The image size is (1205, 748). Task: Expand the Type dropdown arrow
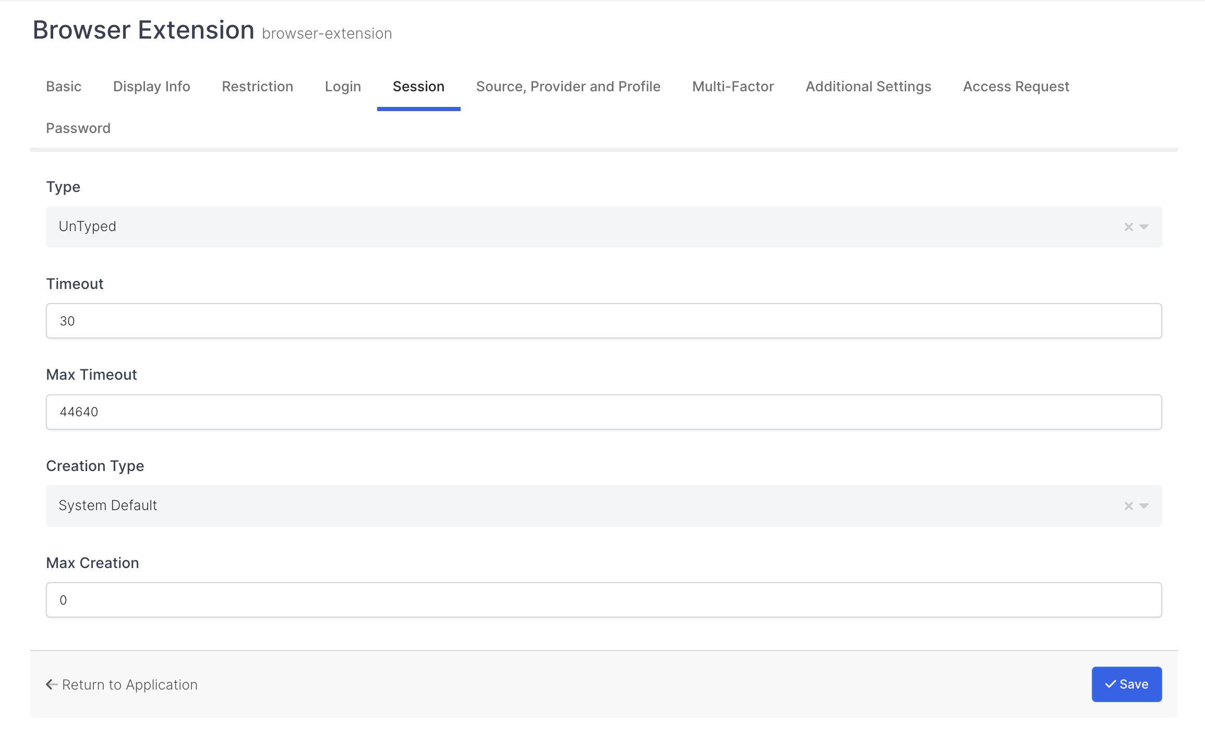coord(1144,227)
